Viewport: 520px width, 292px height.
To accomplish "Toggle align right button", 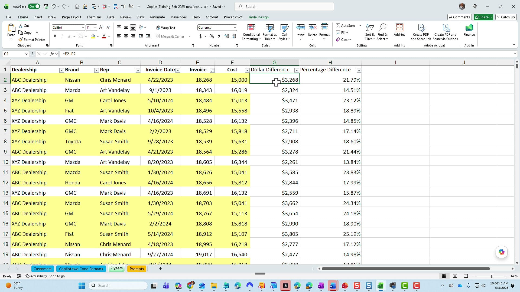I will point(133,36).
